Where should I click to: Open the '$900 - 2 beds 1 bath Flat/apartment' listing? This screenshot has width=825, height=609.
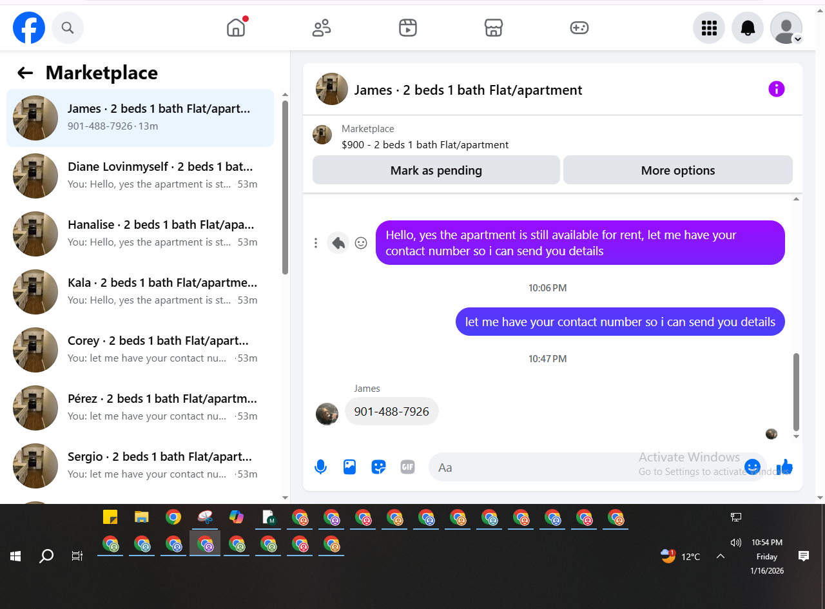425,144
